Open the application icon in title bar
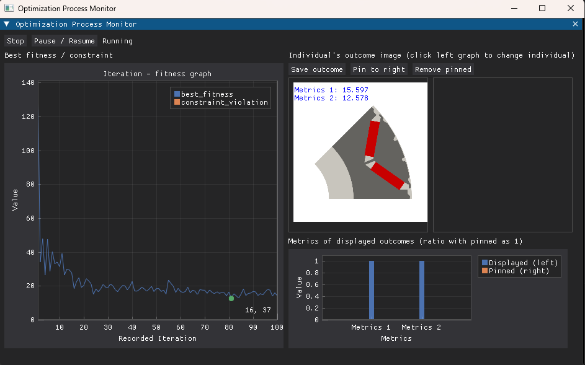 9,9
